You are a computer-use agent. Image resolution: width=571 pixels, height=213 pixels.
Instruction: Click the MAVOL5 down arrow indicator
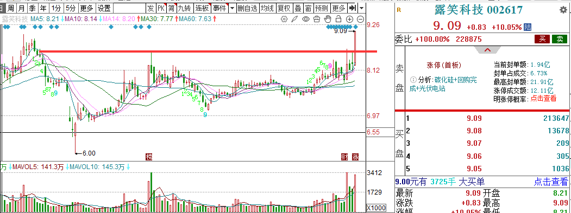point(67,167)
